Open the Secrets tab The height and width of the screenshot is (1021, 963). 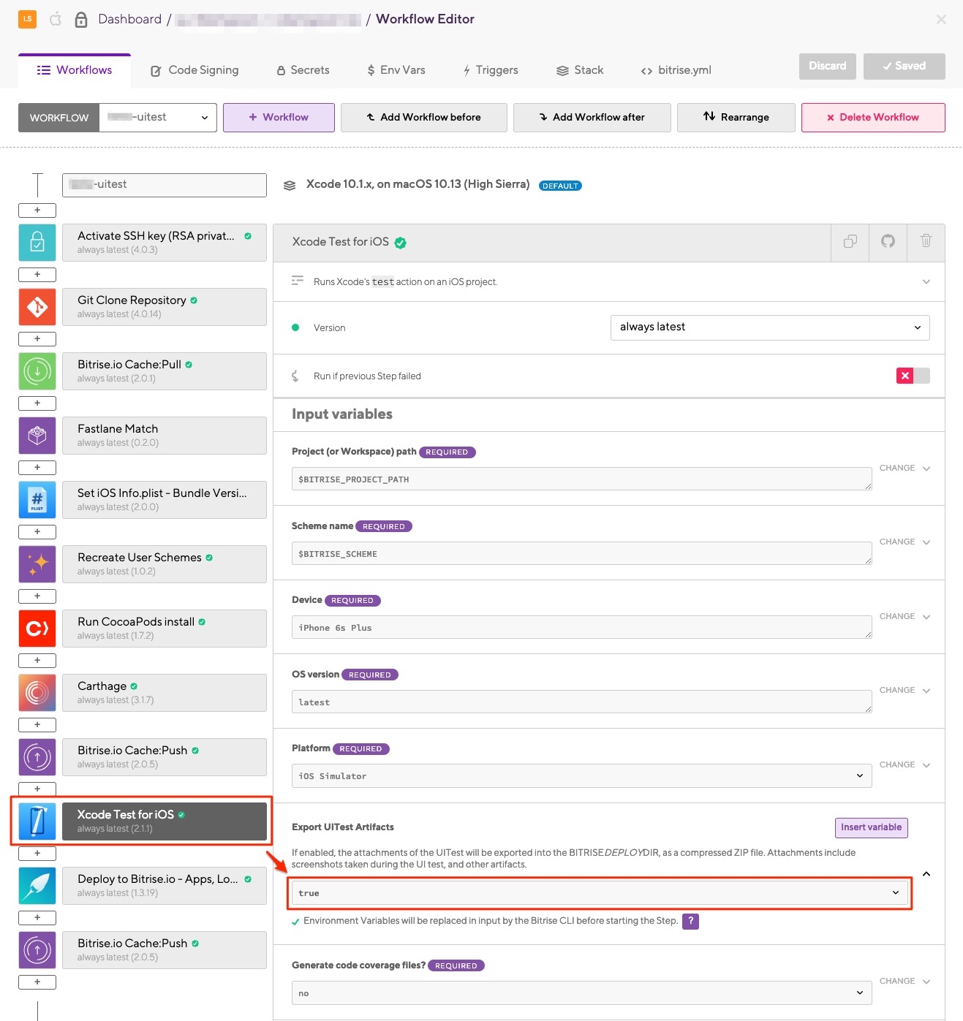[303, 70]
